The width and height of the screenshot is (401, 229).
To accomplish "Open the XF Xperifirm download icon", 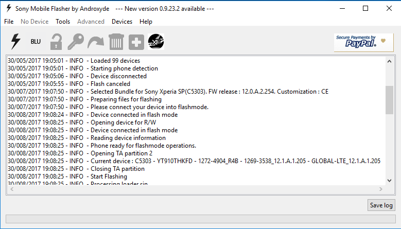I will tap(156, 42).
